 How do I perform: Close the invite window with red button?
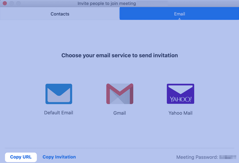(x=5, y=3)
